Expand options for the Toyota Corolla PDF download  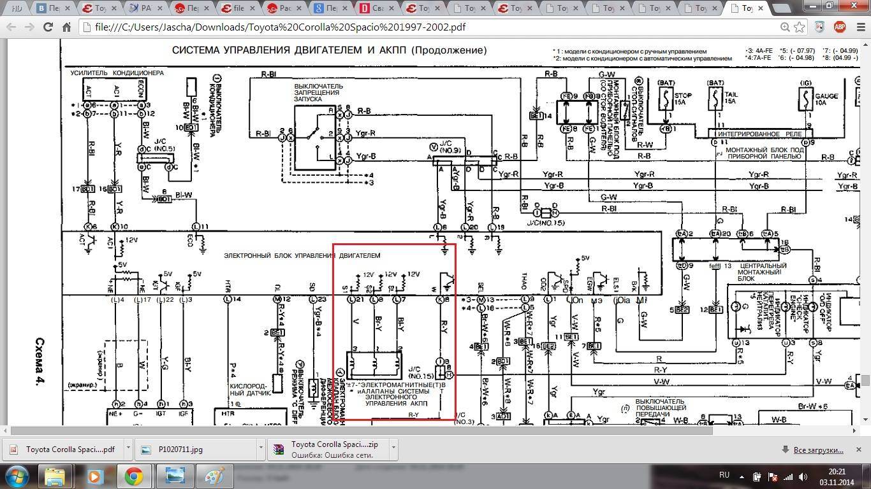[128, 449]
